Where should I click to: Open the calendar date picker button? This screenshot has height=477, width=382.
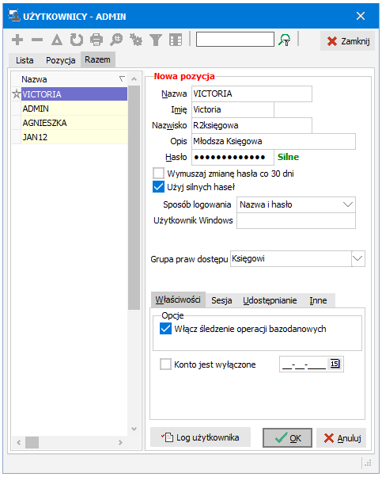335,364
